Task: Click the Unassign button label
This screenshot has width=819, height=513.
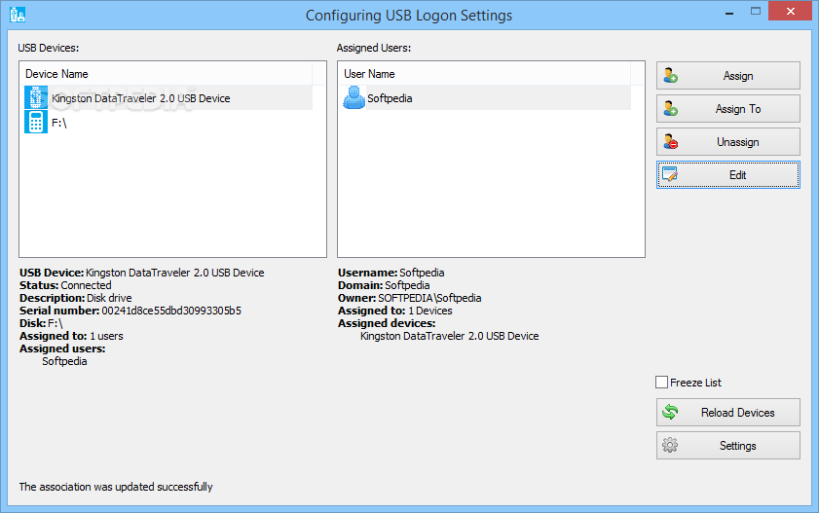Action: tap(738, 142)
